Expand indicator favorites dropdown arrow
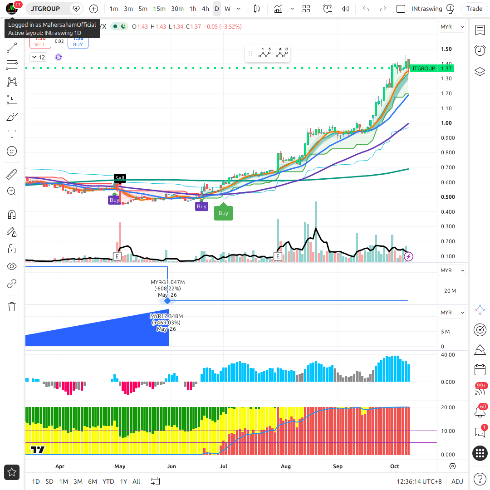The width and height of the screenshot is (490, 490). 292,9
